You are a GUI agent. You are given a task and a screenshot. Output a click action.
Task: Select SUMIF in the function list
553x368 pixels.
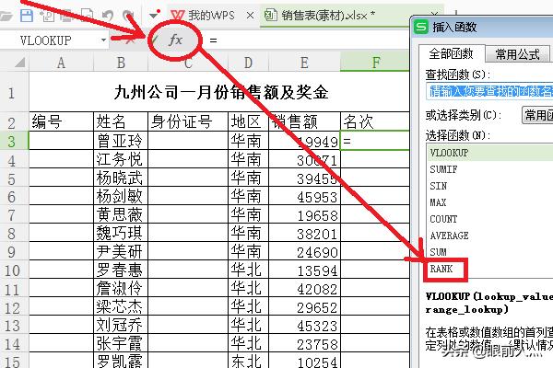(x=444, y=168)
